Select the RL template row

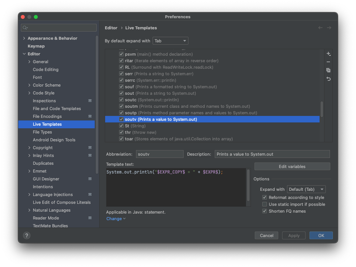click(x=212, y=67)
